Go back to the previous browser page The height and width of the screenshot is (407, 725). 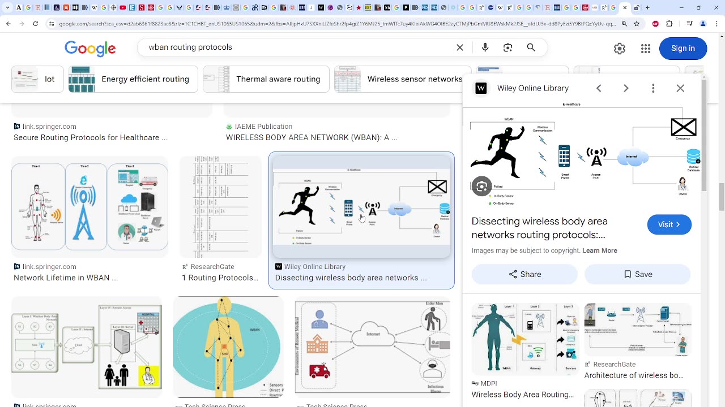(8, 24)
